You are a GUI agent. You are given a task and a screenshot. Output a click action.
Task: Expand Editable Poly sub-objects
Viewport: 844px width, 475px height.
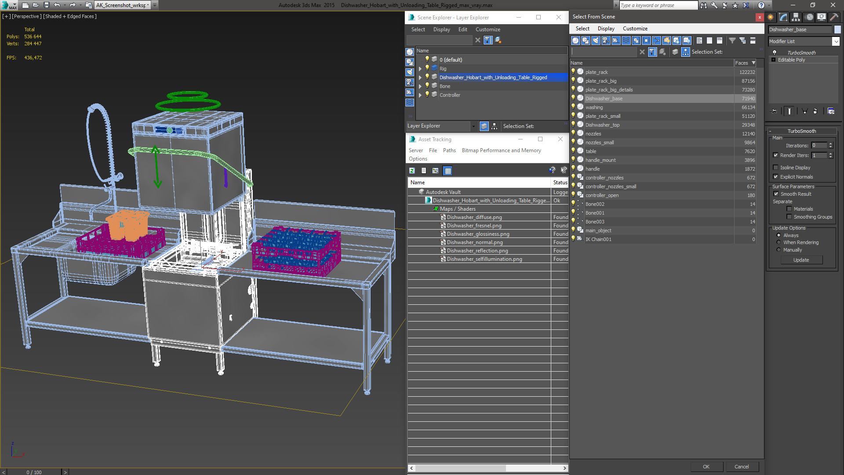click(773, 60)
